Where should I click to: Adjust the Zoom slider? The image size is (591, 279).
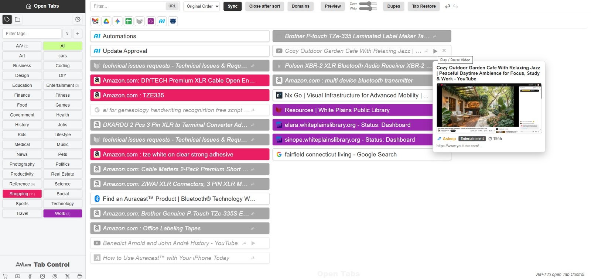click(368, 4)
